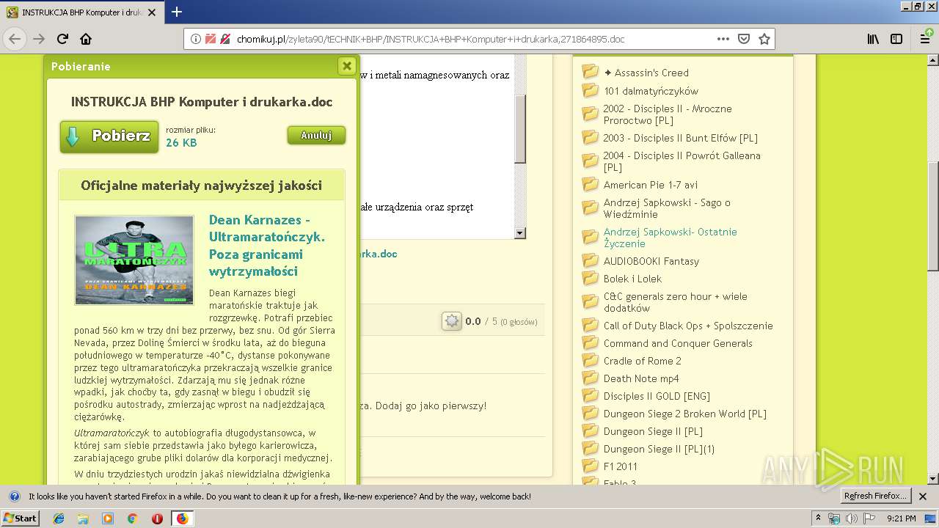Click the green Pobierz download button
939x528 pixels.
(109, 136)
